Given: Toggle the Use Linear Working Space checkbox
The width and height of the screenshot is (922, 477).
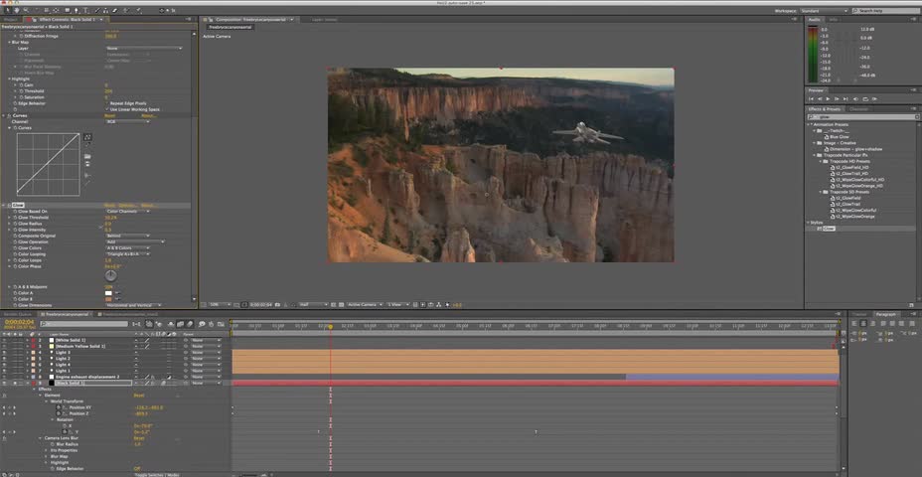Looking at the screenshot, I should point(109,109).
